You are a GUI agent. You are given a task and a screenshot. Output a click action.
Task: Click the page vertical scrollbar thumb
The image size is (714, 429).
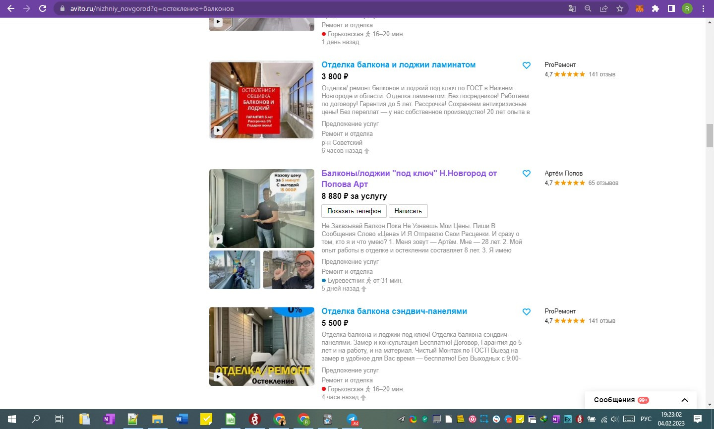coord(710,135)
